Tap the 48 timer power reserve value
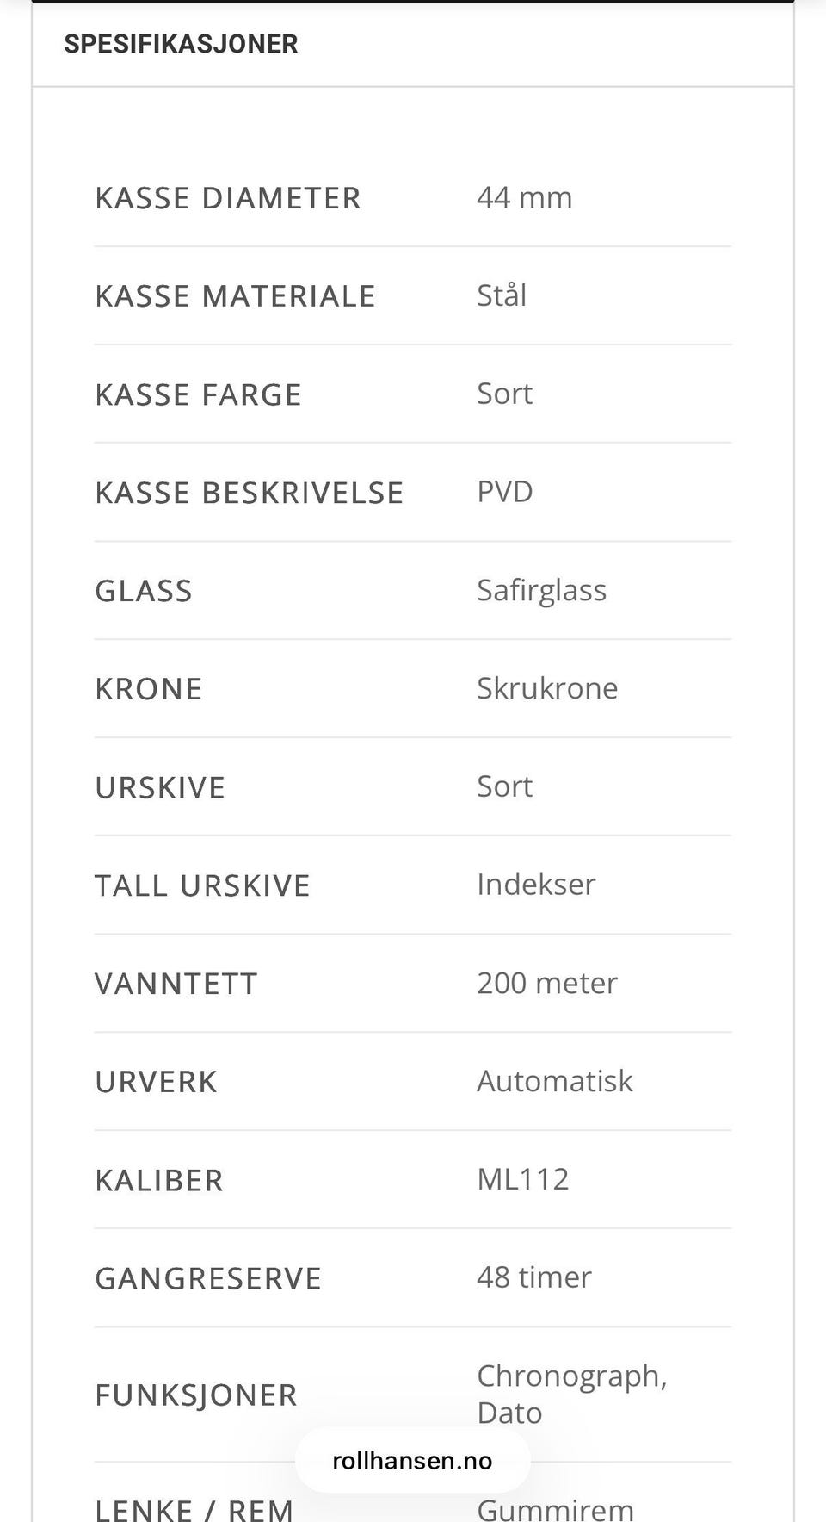This screenshot has height=1522, width=826. [x=534, y=1277]
